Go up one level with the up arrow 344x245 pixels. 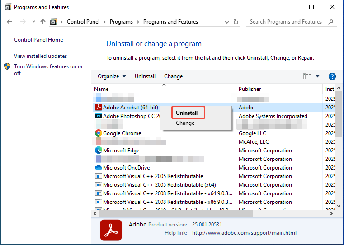pyautogui.click(x=43, y=22)
